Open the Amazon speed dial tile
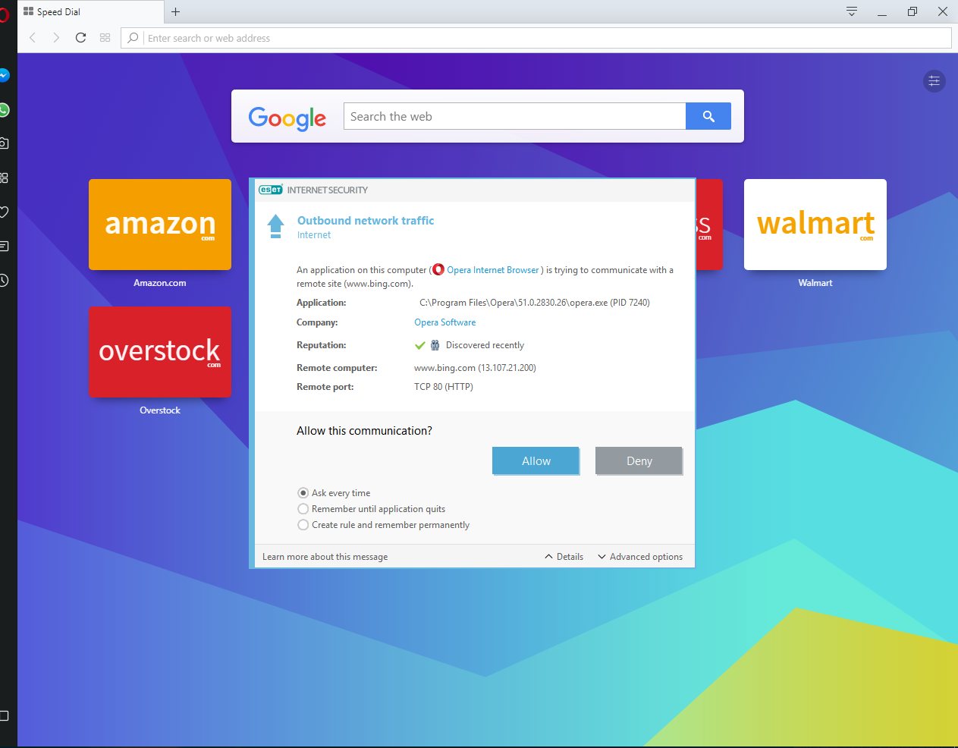This screenshot has height=748, width=958. [160, 225]
